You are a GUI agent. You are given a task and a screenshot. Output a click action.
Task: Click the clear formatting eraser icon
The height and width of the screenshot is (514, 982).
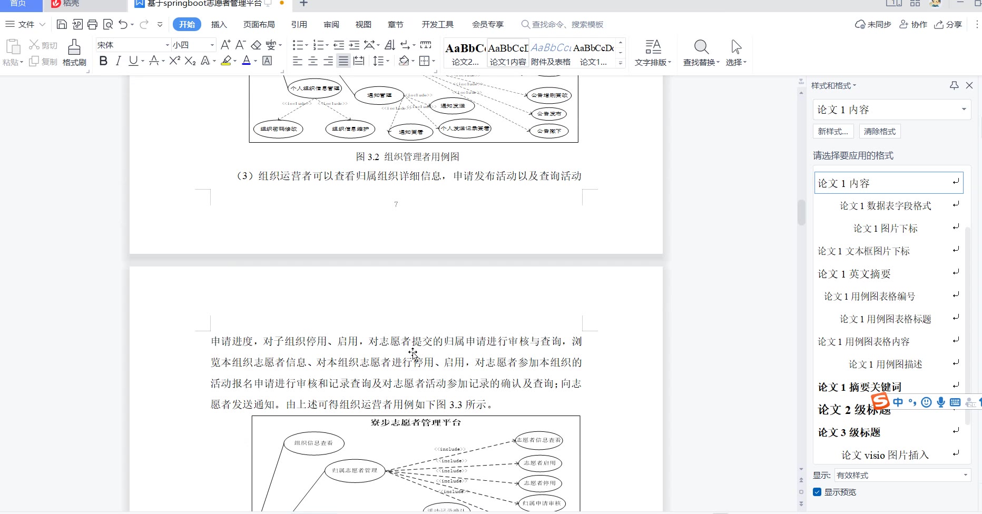(256, 45)
